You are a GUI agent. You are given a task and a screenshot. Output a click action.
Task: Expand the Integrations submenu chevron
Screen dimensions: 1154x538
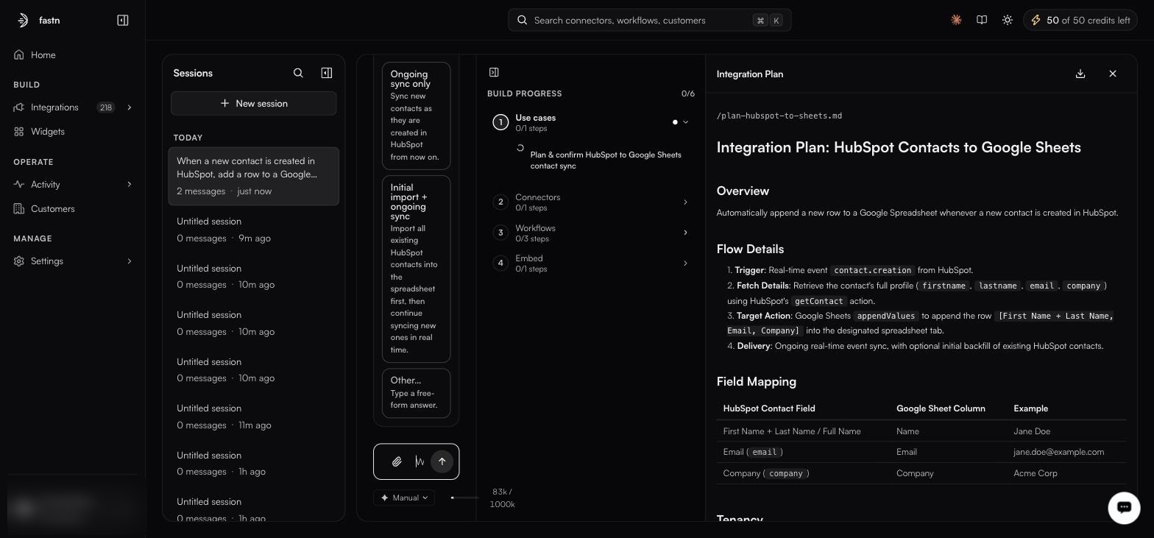tap(130, 107)
